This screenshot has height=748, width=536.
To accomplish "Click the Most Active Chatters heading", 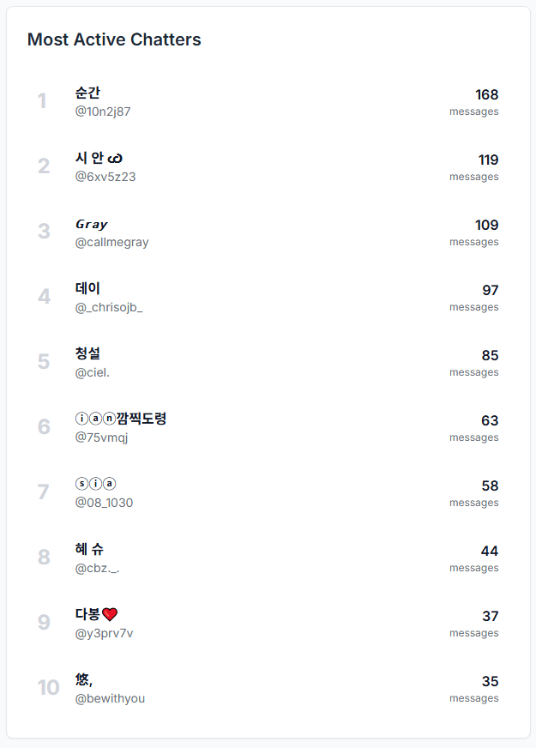I will (114, 39).
